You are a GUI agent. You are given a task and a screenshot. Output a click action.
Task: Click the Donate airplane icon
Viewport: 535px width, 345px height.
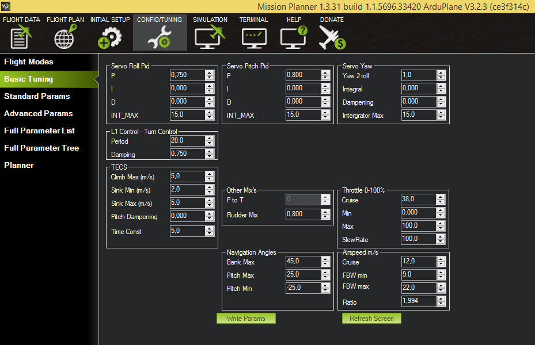click(332, 37)
